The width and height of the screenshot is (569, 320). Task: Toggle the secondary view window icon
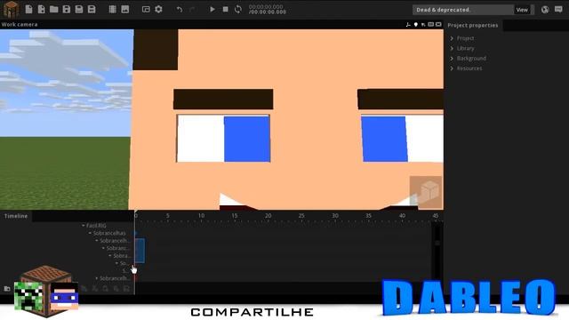pos(146,9)
